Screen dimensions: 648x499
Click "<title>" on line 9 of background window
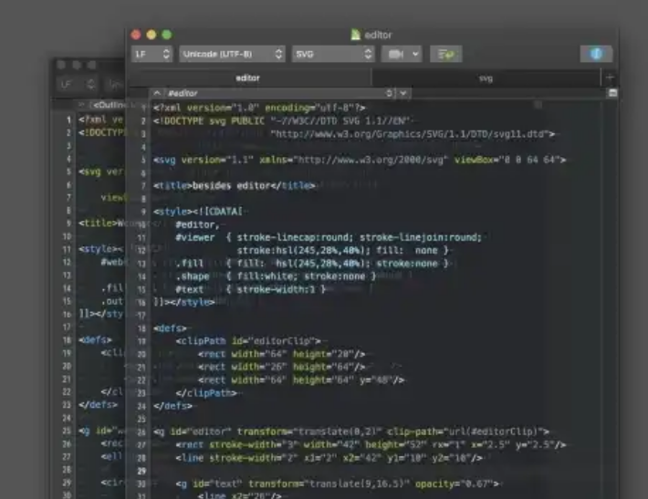pos(99,224)
